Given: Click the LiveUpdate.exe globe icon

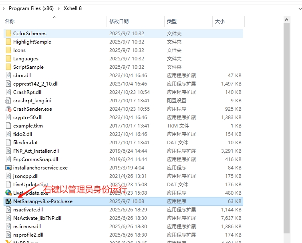Looking at the screenshot, I should tap(8, 193).
